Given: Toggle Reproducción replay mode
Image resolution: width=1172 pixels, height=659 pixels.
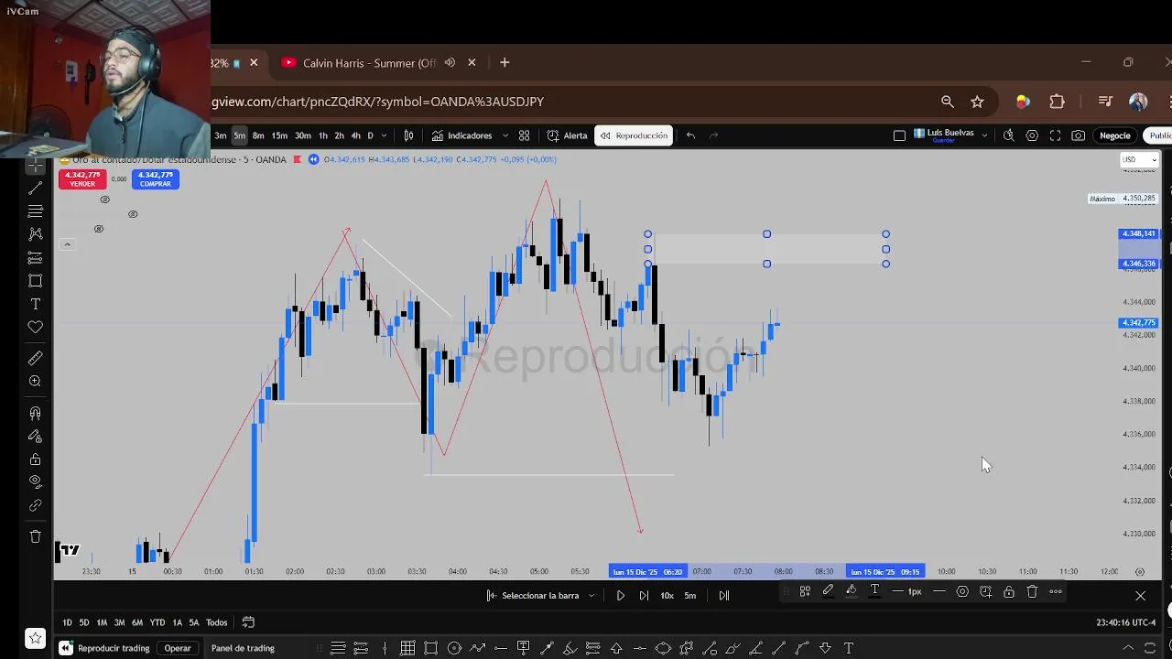Looking at the screenshot, I should coord(634,135).
